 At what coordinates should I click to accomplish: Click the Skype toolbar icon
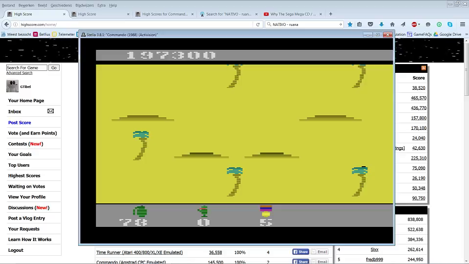coord(450,24)
